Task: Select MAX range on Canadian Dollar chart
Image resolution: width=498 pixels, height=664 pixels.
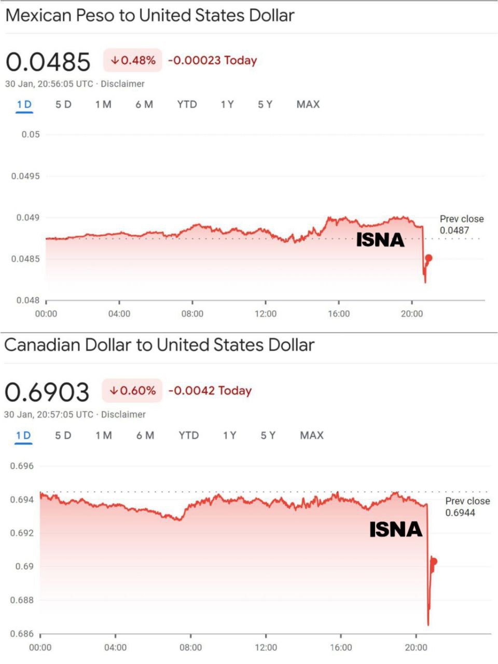Action: pyautogui.click(x=312, y=435)
